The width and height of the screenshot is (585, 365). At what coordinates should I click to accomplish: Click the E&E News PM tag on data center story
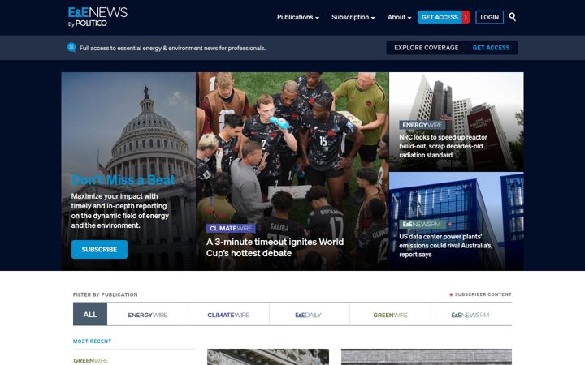point(422,224)
